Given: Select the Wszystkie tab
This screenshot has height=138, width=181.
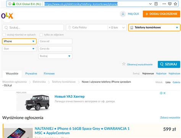Looking at the screenshot, I should pos(12,74).
